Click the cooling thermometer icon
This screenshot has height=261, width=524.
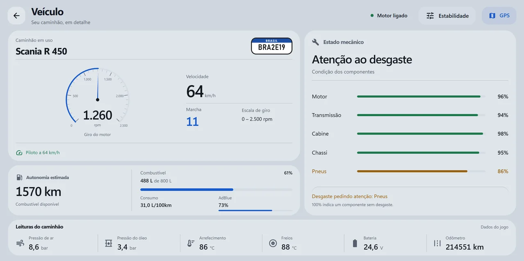tap(191, 243)
